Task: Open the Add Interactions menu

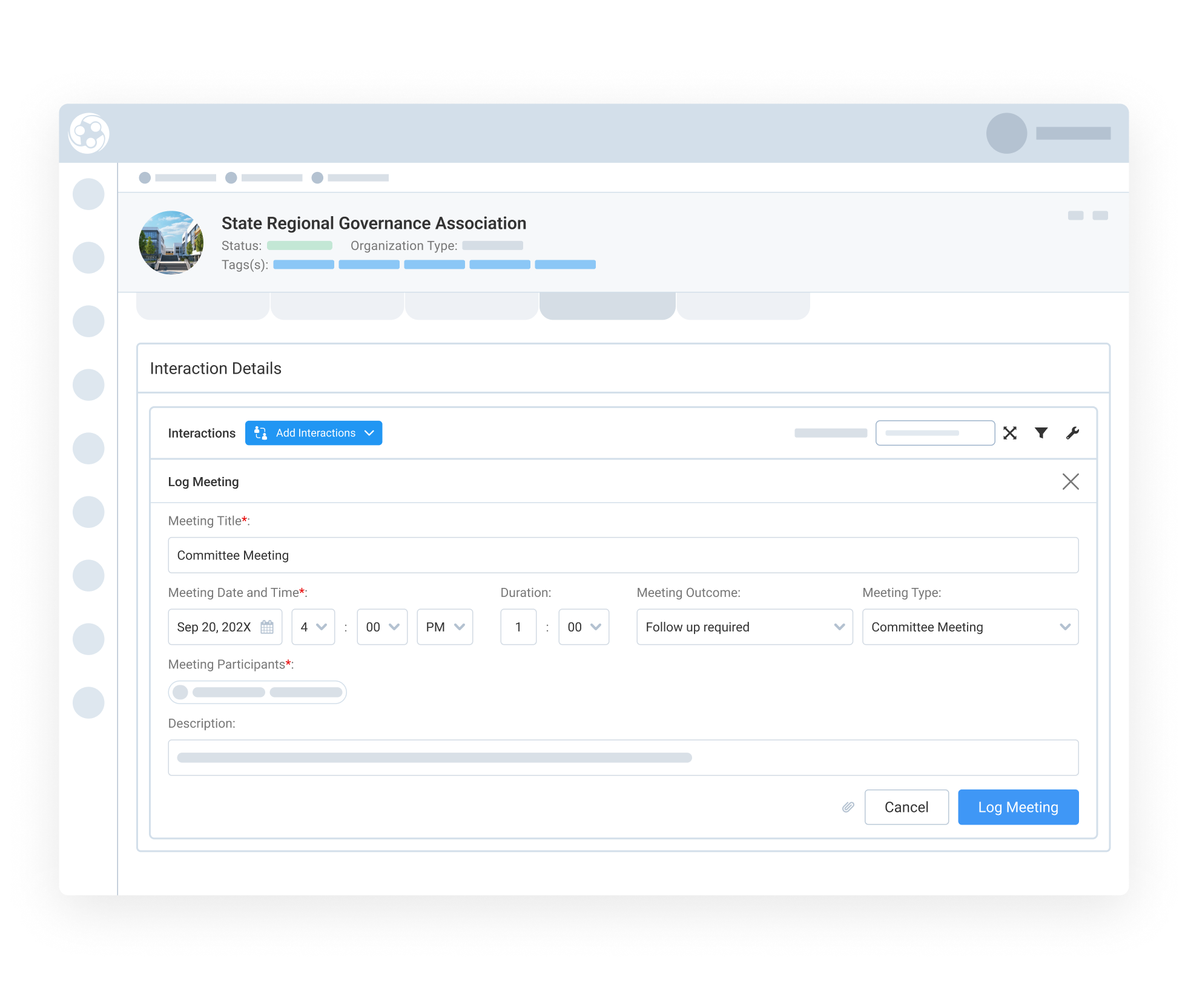Action: tap(313, 433)
